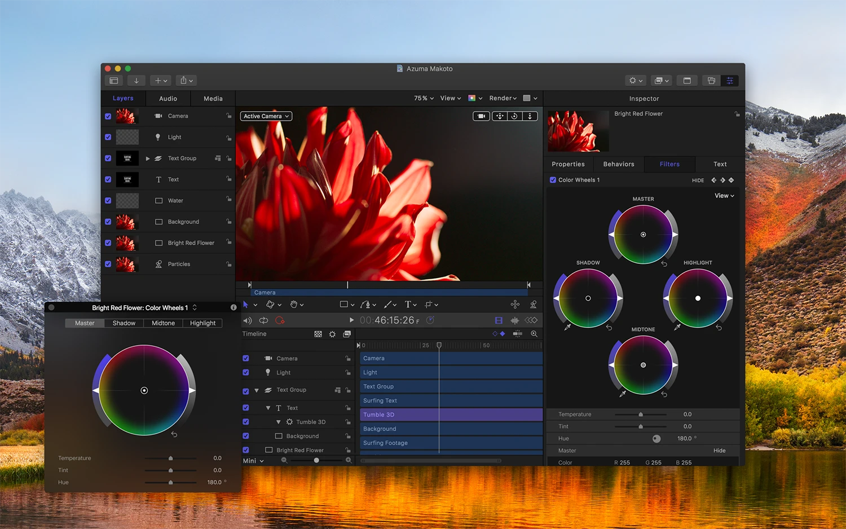Screen dimensions: 846x529
Task: Click the Bright Red Flower thumbnail in Inspector
Action: coord(578,131)
